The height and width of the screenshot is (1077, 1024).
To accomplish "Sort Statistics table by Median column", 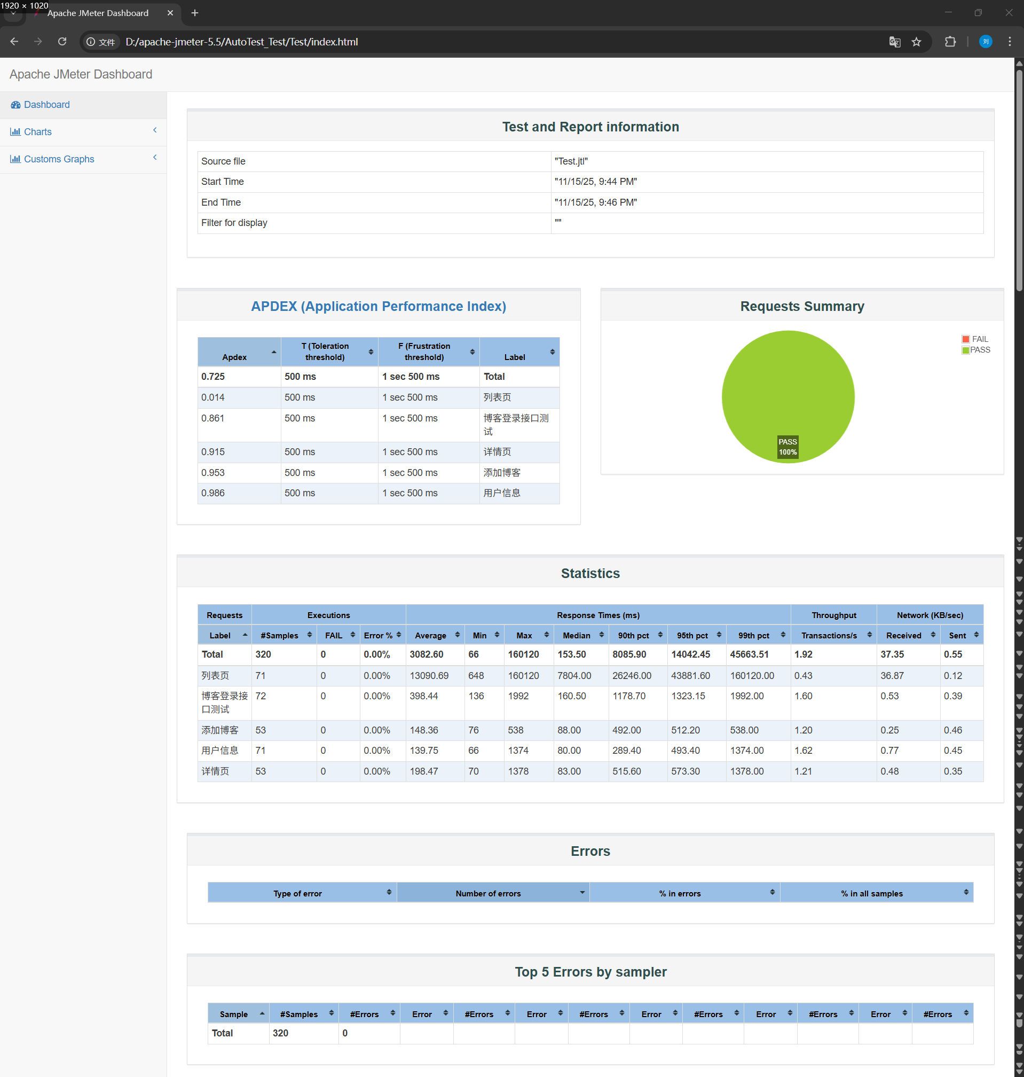I will [581, 635].
